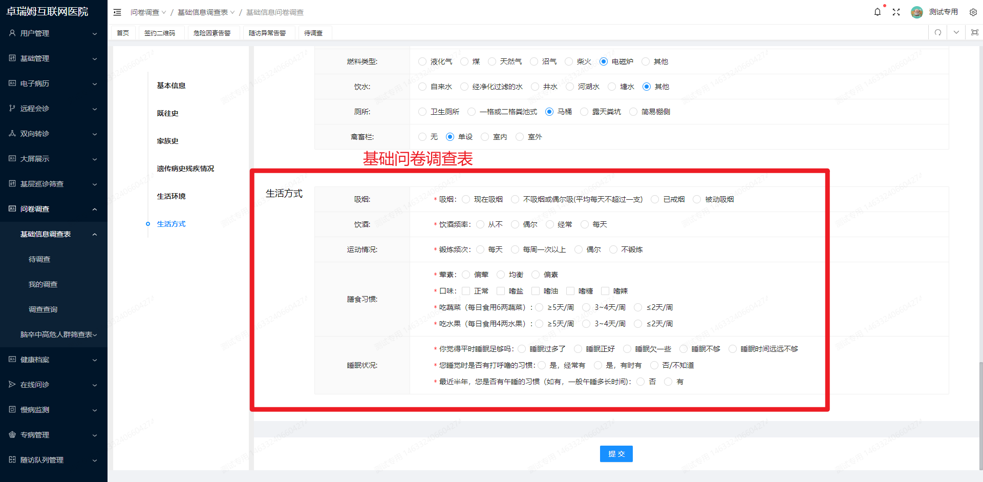983x482 pixels.
Task: Select 室内 livestock pen radio
Action: click(x=485, y=137)
